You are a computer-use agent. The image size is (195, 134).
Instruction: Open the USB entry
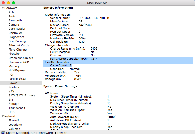[11, 112]
